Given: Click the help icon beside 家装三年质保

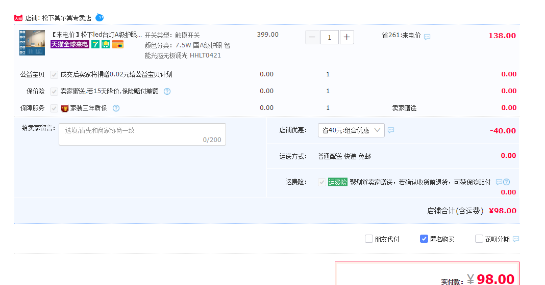Looking at the screenshot, I should tap(116, 108).
